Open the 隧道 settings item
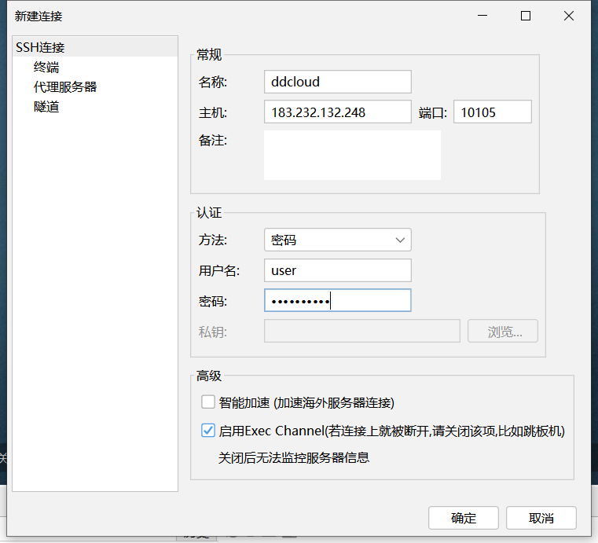The height and width of the screenshot is (543, 598). (46, 107)
